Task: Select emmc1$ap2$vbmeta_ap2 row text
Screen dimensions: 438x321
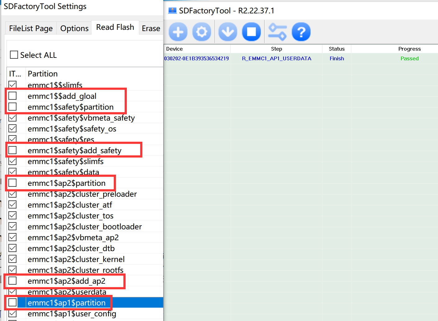Action: (73, 237)
